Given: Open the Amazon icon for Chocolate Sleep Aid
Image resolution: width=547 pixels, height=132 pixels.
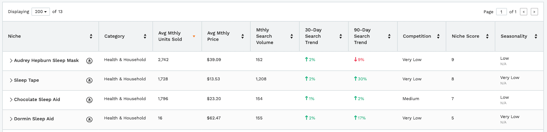Looking at the screenshot, I should coord(89,100).
